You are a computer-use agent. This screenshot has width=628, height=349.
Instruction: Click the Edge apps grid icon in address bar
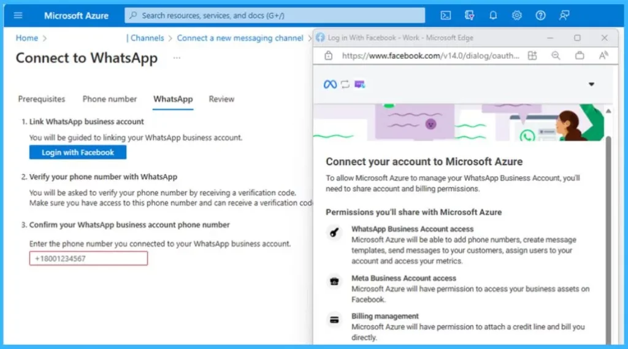532,56
